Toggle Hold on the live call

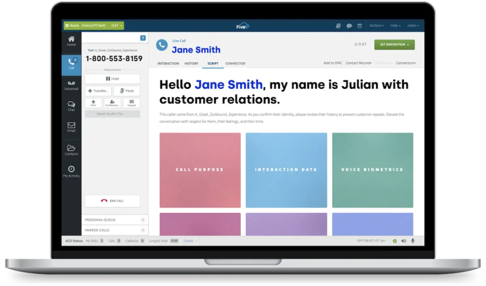point(112,79)
